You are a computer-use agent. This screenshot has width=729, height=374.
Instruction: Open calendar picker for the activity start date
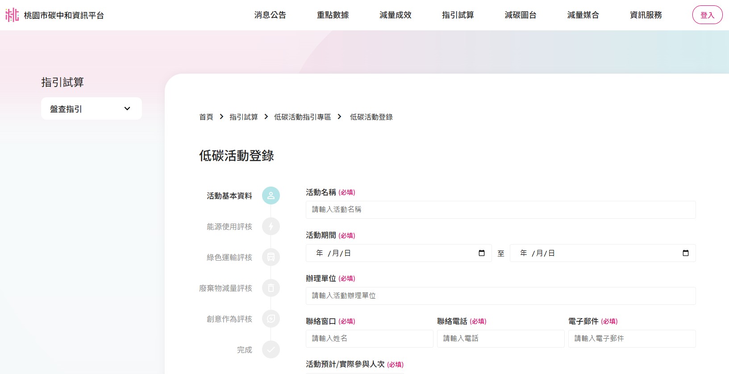[482, 253]
